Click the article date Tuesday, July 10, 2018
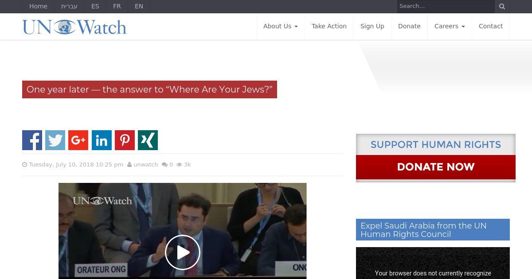Image resolution: width=532 pixels, height=279 pixels. (x=76, y=165)
